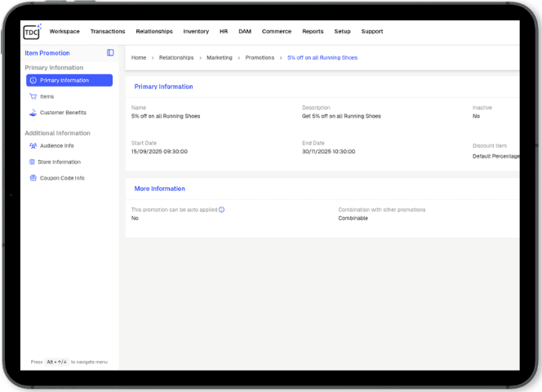Go to Relationships breadcrumb

176,58
